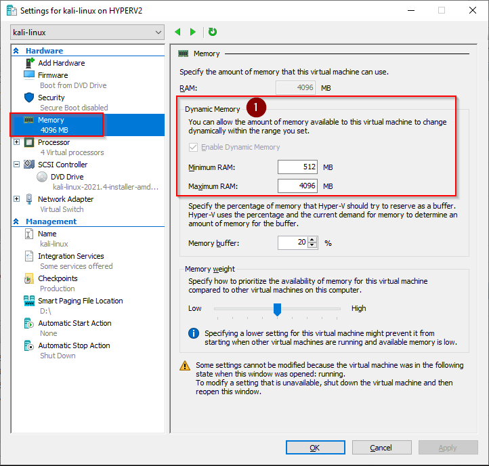Toggle the Enable Dynamic Memory checkbox

(x=194, y=147)
